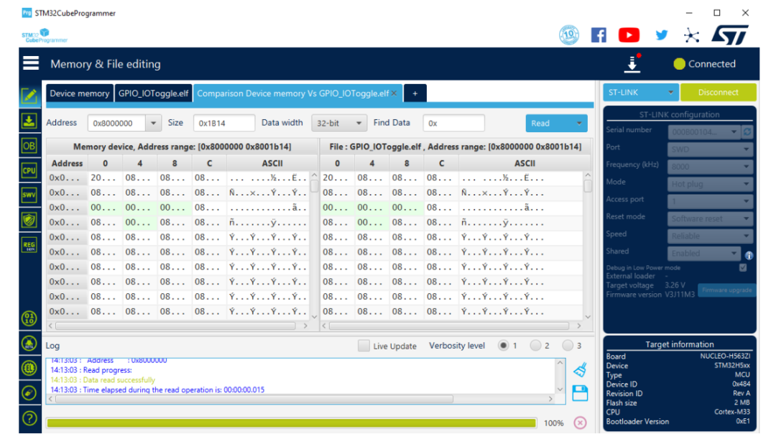Image resolution: width=776 pixels, height=447 pixels.
Task: Open CPU view icon
Action: point(29,171)
